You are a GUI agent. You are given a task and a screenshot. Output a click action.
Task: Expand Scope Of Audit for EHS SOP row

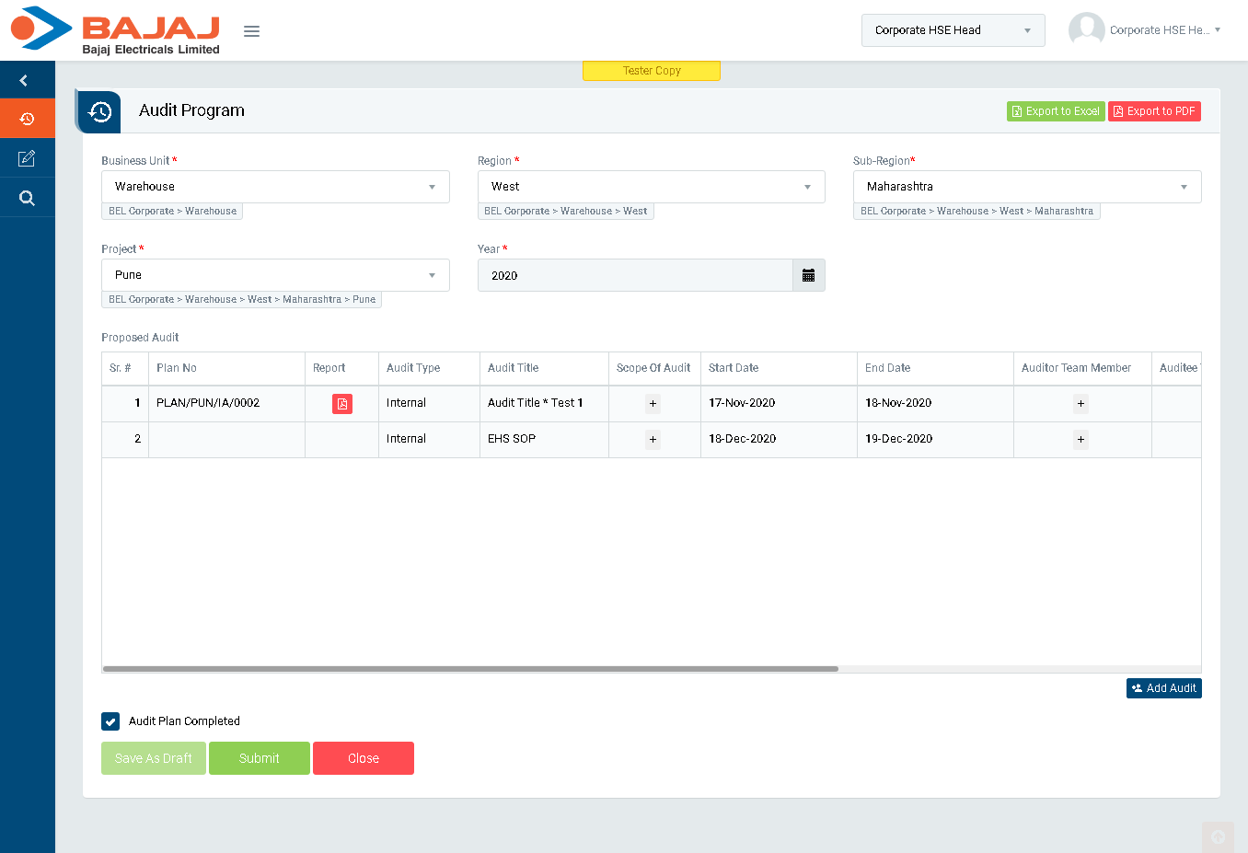(653, 440)
